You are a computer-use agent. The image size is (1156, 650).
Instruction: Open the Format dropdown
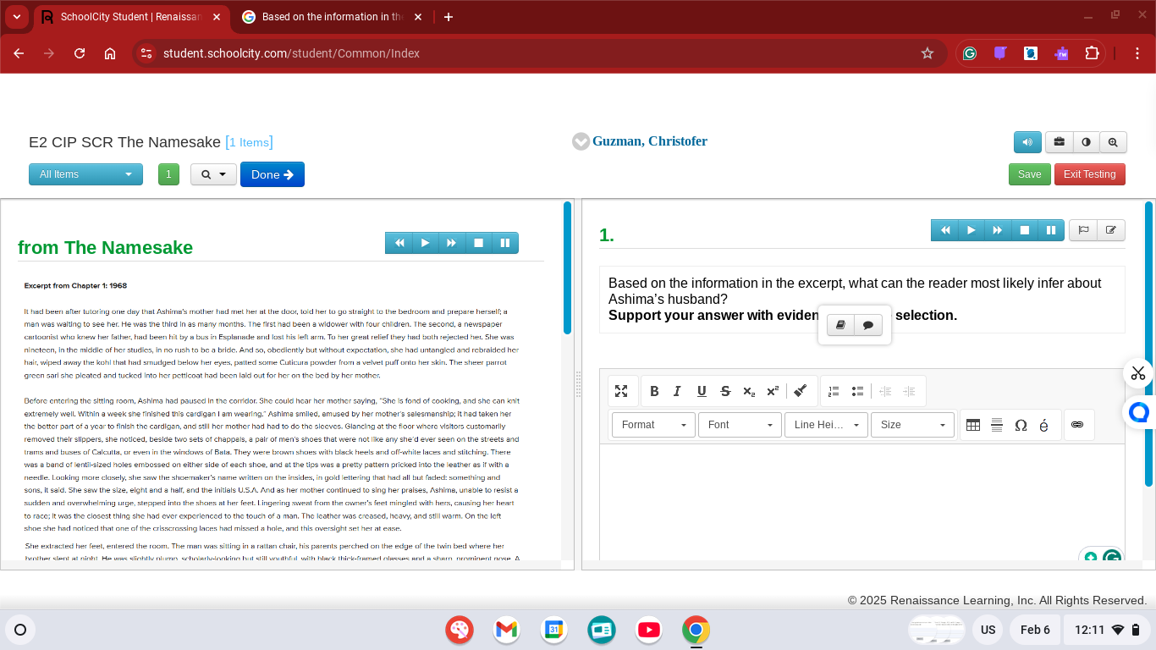653,425
